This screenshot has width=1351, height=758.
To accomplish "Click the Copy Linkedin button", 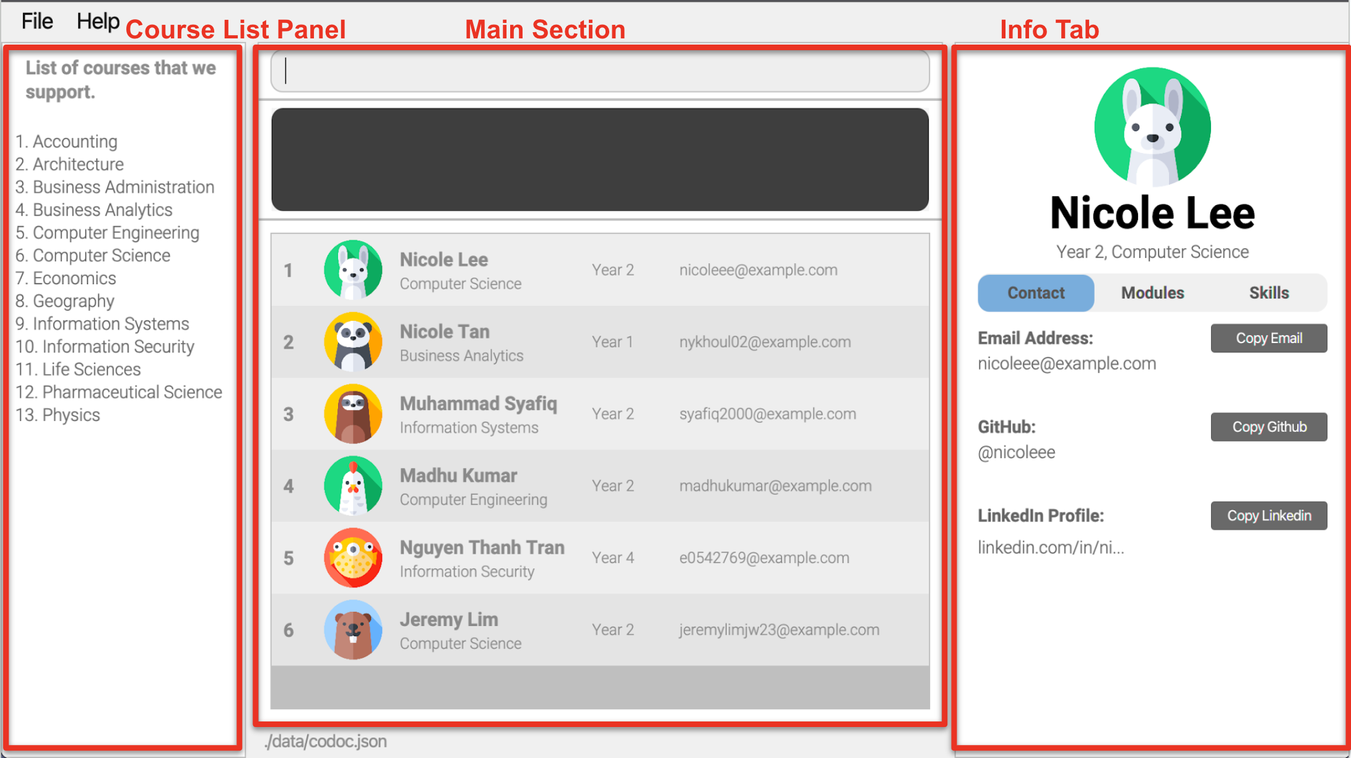I will 1269,515.
